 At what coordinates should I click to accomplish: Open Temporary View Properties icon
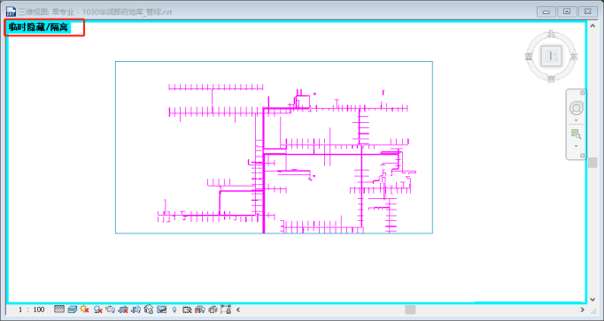click(x=187, y=310)
